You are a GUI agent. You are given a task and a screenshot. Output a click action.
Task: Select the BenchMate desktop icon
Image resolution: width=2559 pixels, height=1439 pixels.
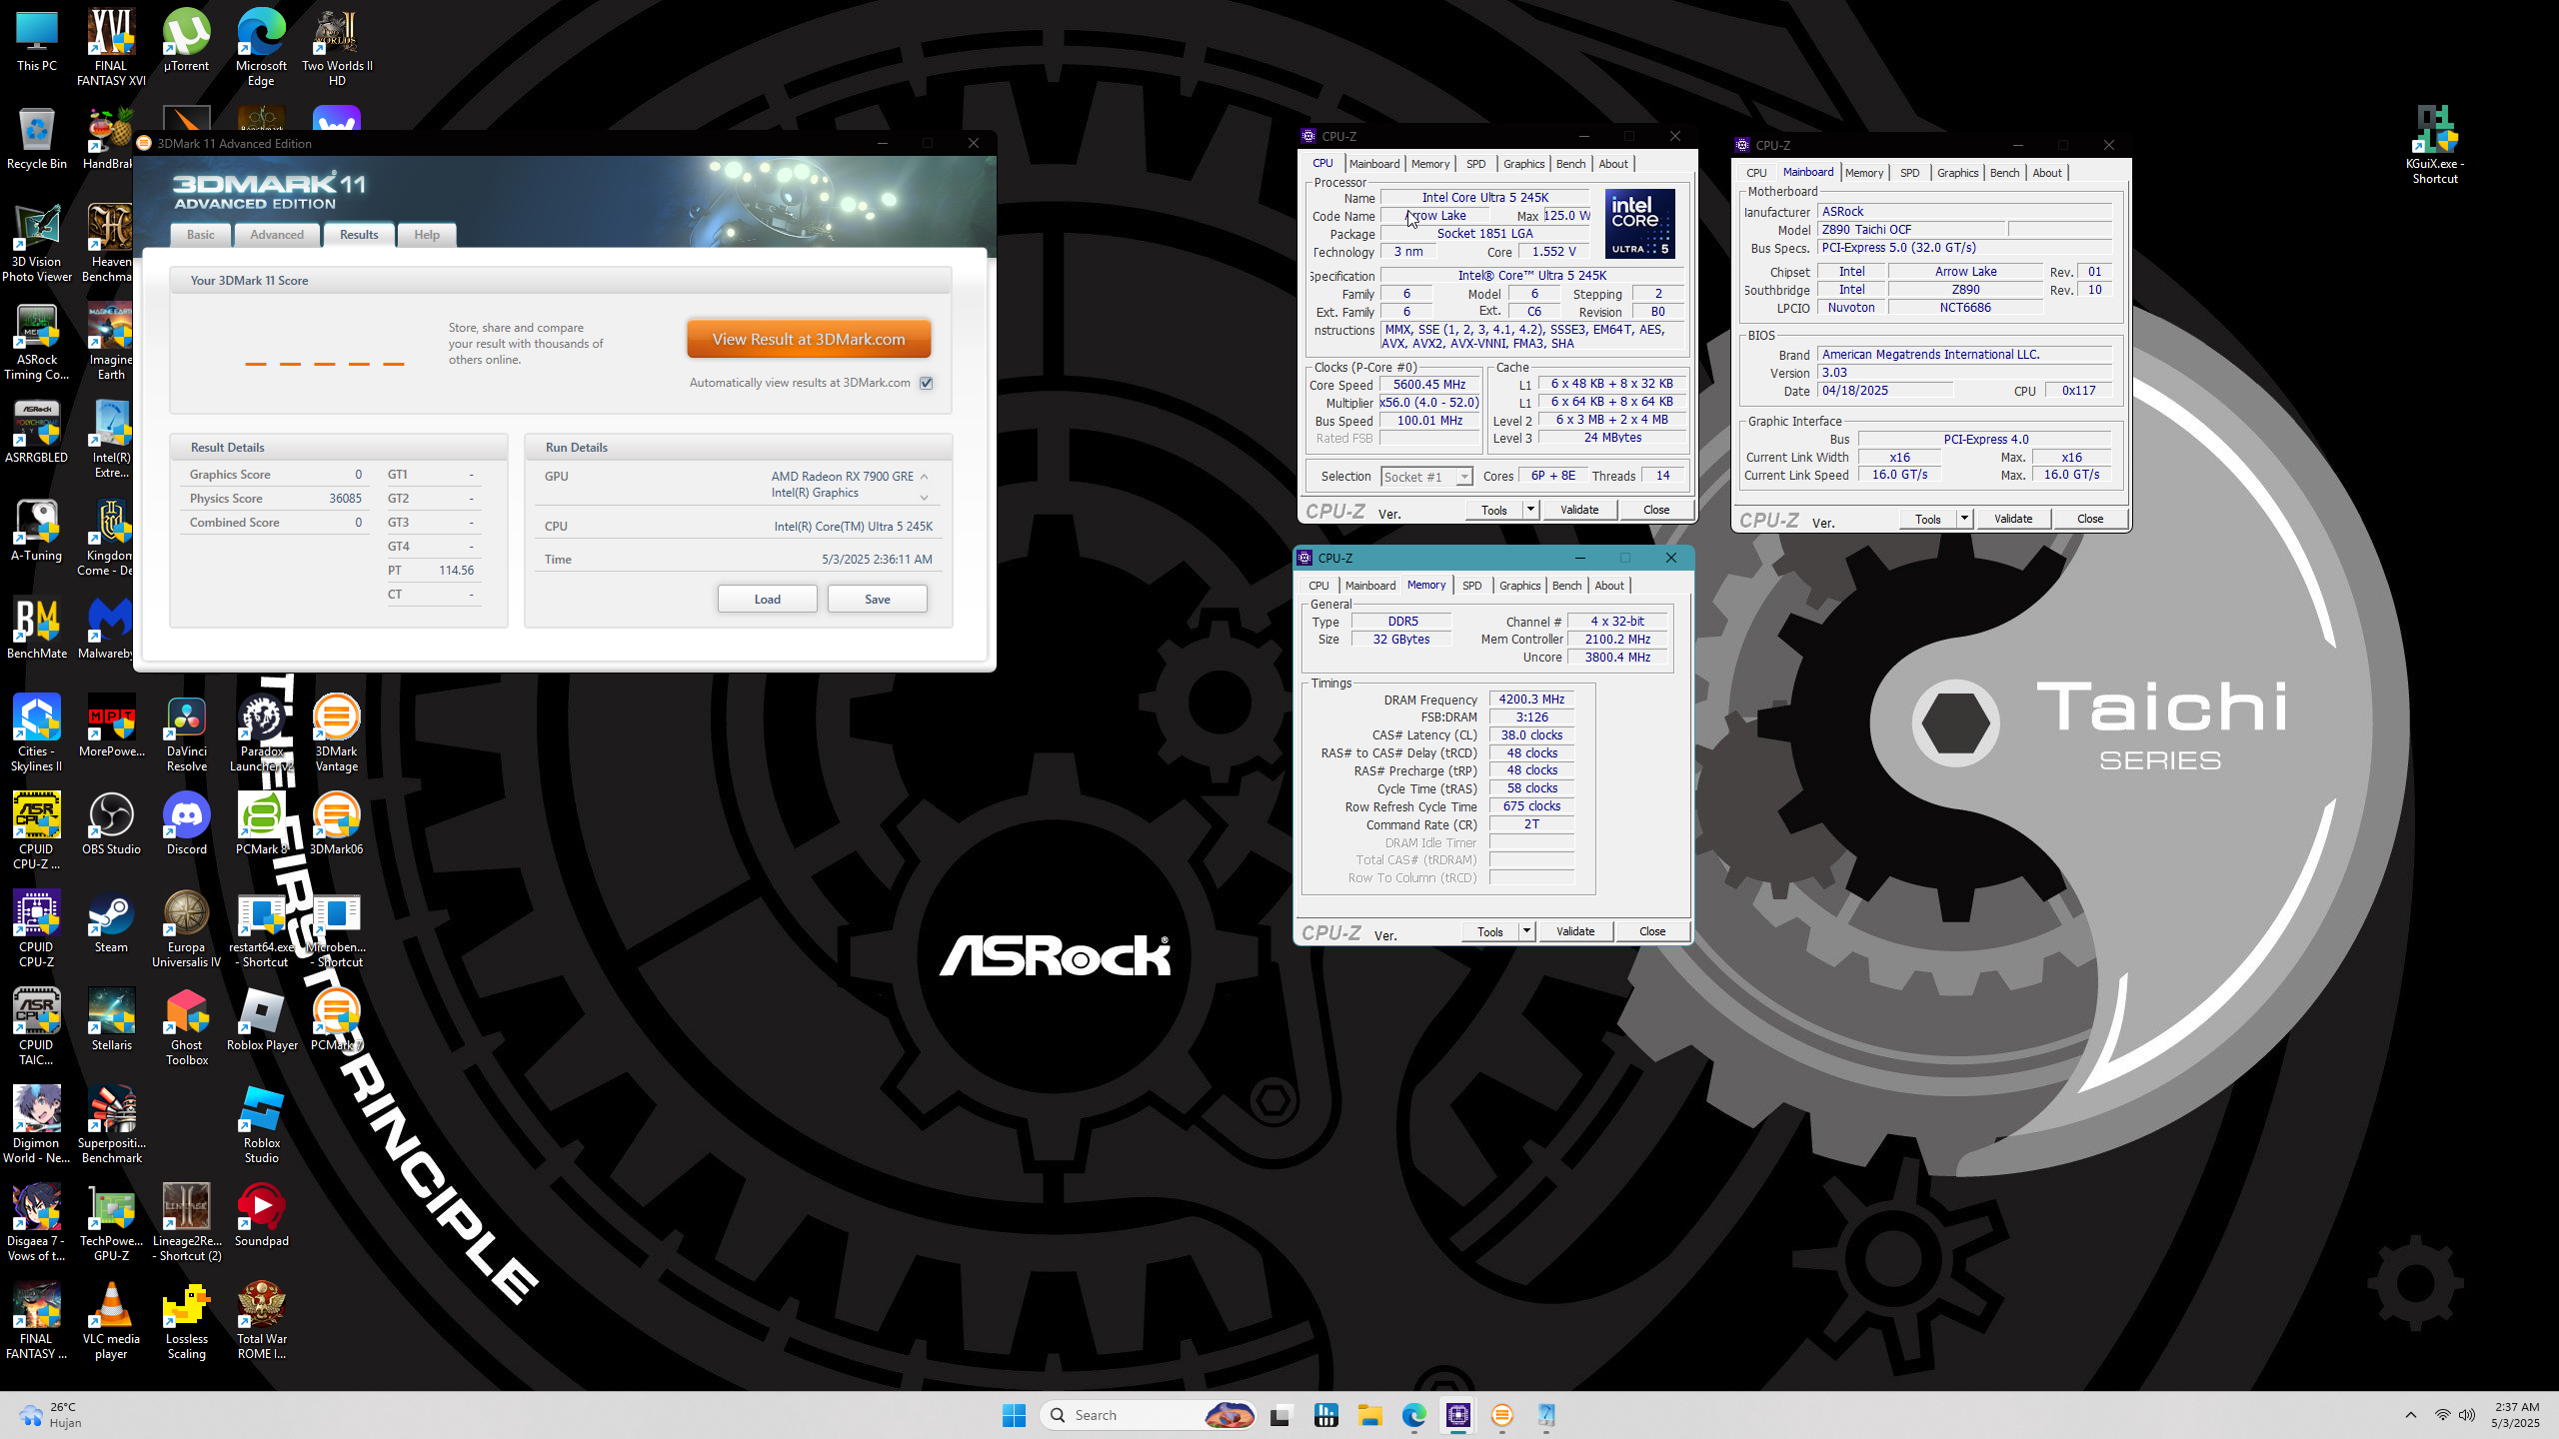point(37,629)
